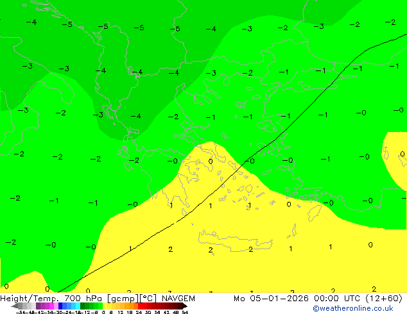Click the NAVGEM model name label
The width and height of the screenshot is (407, 314).
coord(178,299)
